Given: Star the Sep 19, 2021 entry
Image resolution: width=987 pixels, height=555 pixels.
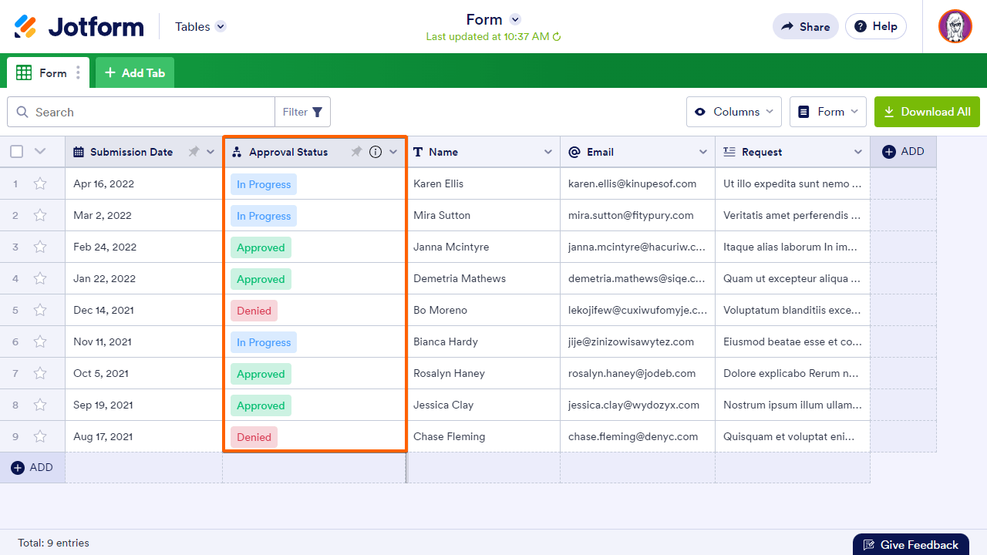Looking at the screenshot, I should [x=40, y=405].
